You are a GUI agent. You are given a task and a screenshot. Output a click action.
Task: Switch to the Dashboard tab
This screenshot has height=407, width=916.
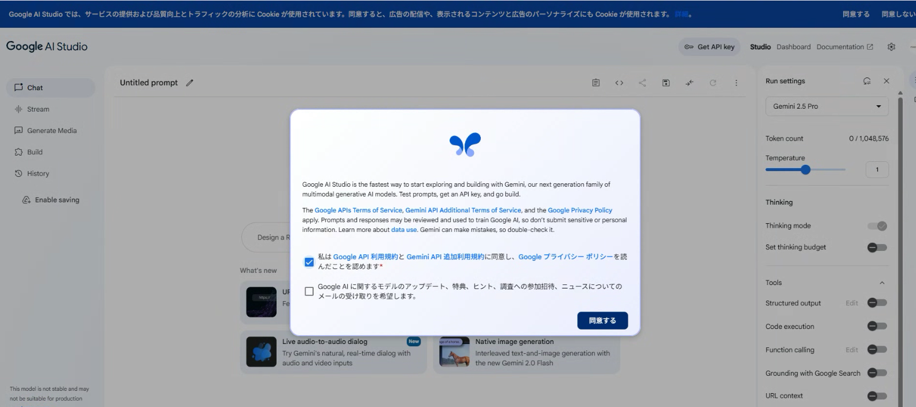tap(793, 47)
